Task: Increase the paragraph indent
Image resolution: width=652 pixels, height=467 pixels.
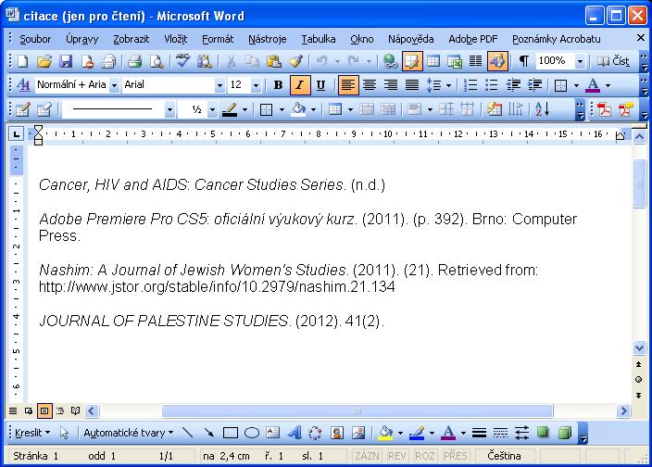Action: [534, 85]
